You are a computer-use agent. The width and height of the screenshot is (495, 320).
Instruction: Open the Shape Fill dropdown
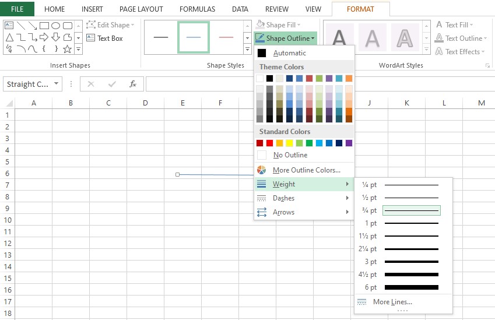pos(278,24)
